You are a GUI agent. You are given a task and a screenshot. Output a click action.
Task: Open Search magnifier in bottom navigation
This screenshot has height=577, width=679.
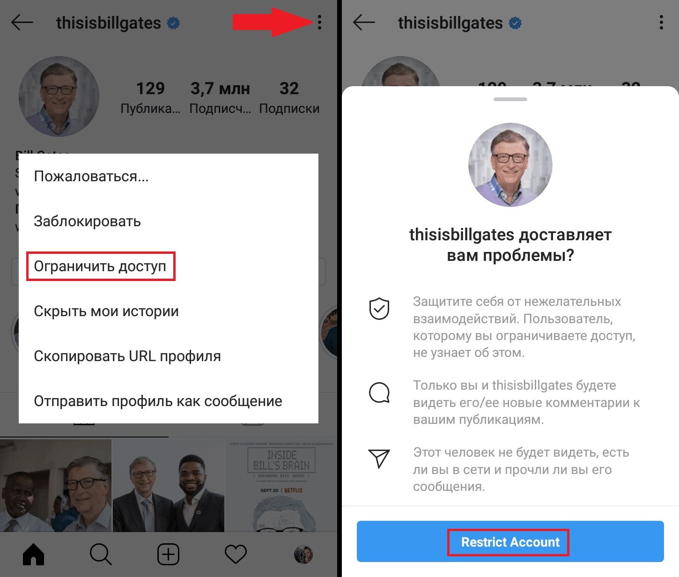101,555
